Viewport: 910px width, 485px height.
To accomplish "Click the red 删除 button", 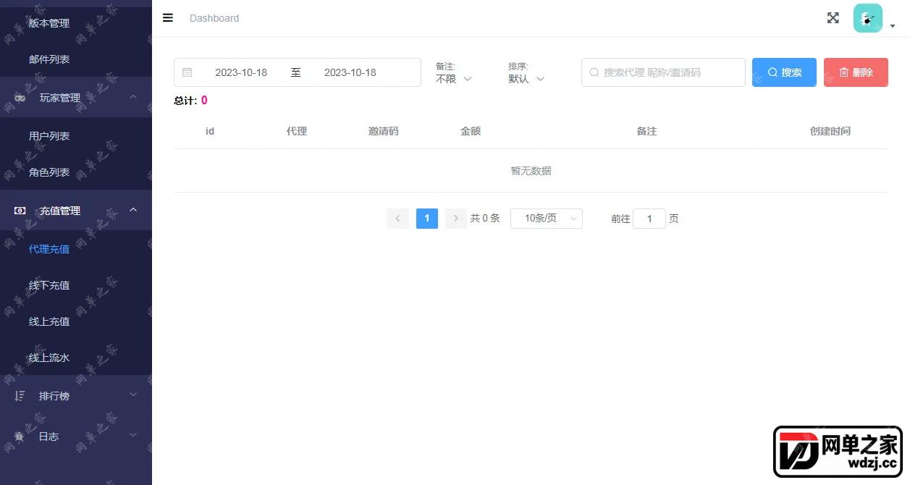I will [856, 72].
